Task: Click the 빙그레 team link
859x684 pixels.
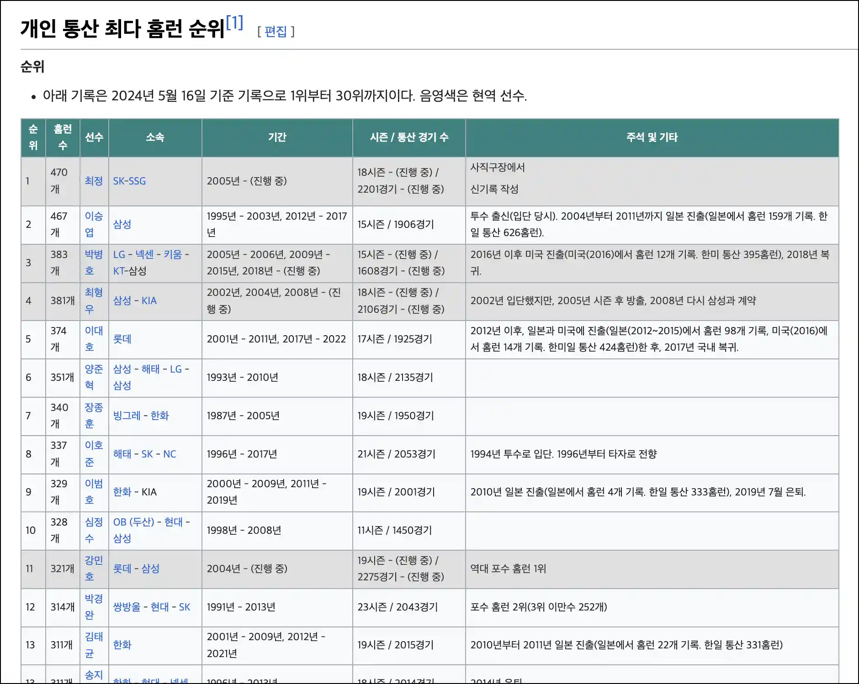Action: point(127,416)
